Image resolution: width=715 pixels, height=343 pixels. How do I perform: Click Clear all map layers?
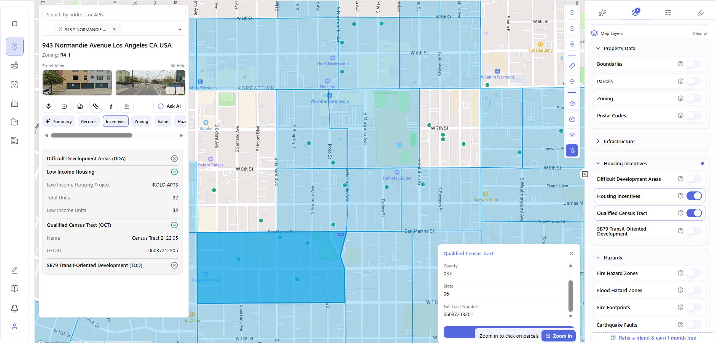[x=700, y=33]
